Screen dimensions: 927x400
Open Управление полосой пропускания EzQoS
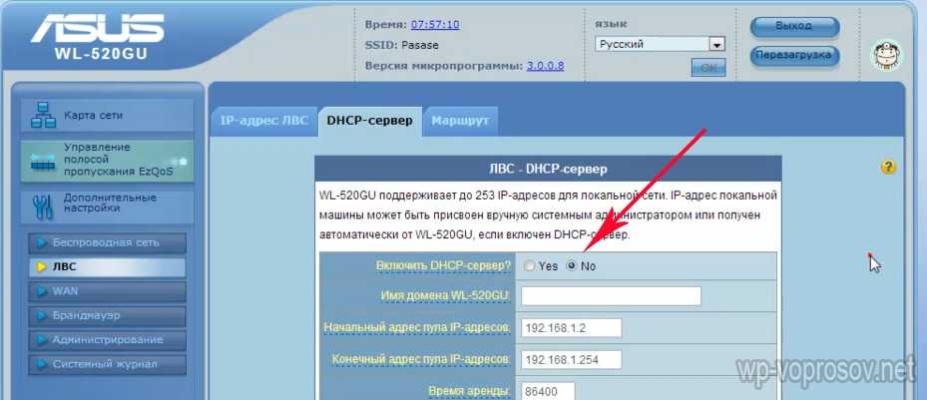click(107, 161)
